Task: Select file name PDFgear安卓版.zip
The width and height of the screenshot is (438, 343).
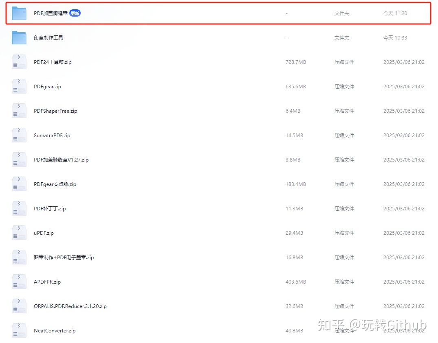Action: coord(55,184)
